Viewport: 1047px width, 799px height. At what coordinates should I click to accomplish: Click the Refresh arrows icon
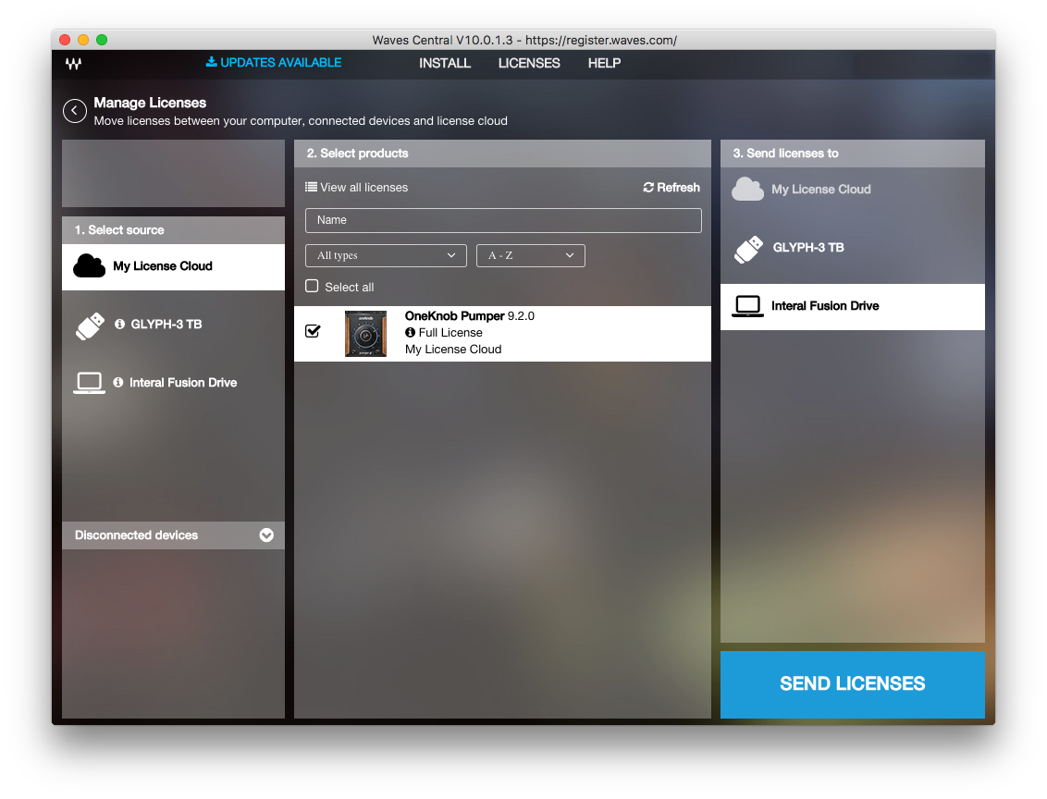tap(648, 188)
